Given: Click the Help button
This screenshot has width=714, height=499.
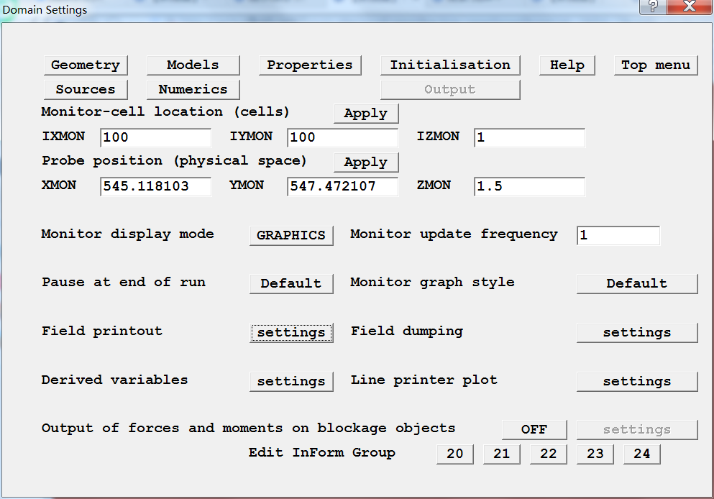Looking at the screenshot, I should (x=567, y=65).
